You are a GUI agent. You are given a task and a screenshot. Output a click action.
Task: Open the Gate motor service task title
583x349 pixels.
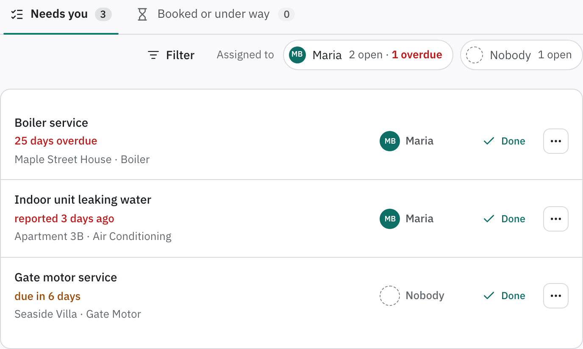(x=66, y=278)
